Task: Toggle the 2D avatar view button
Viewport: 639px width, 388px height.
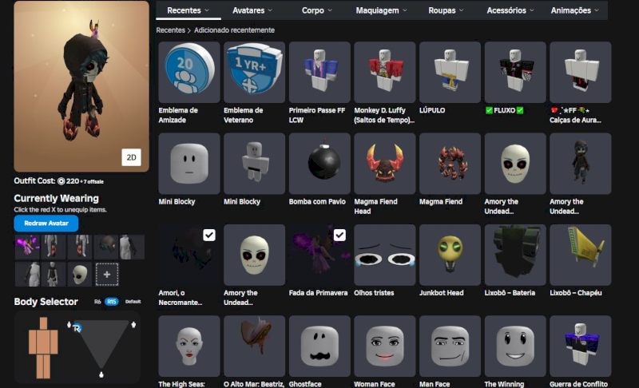Action: (x=131, y=157)
